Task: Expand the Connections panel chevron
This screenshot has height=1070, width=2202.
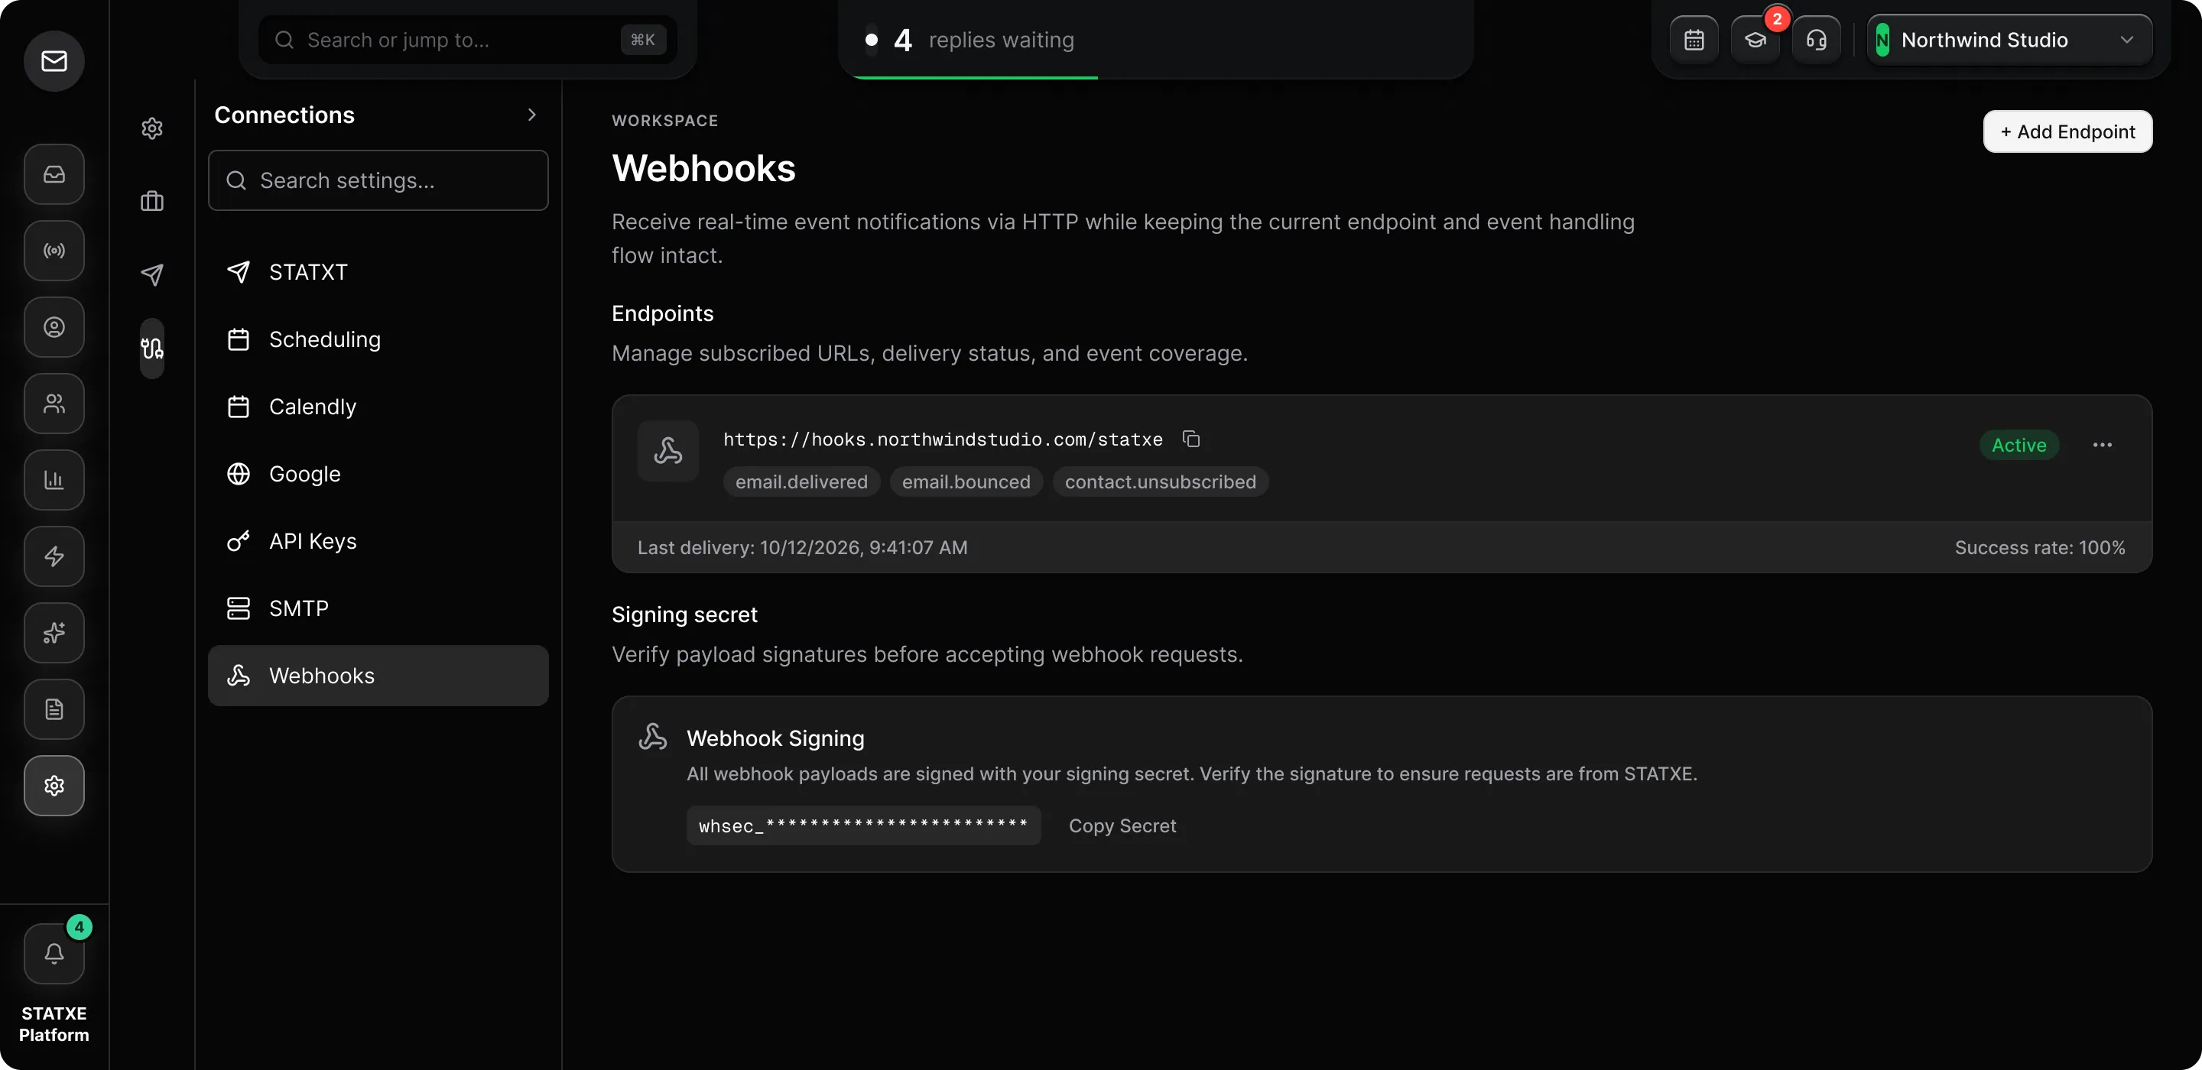Action: 531,115
